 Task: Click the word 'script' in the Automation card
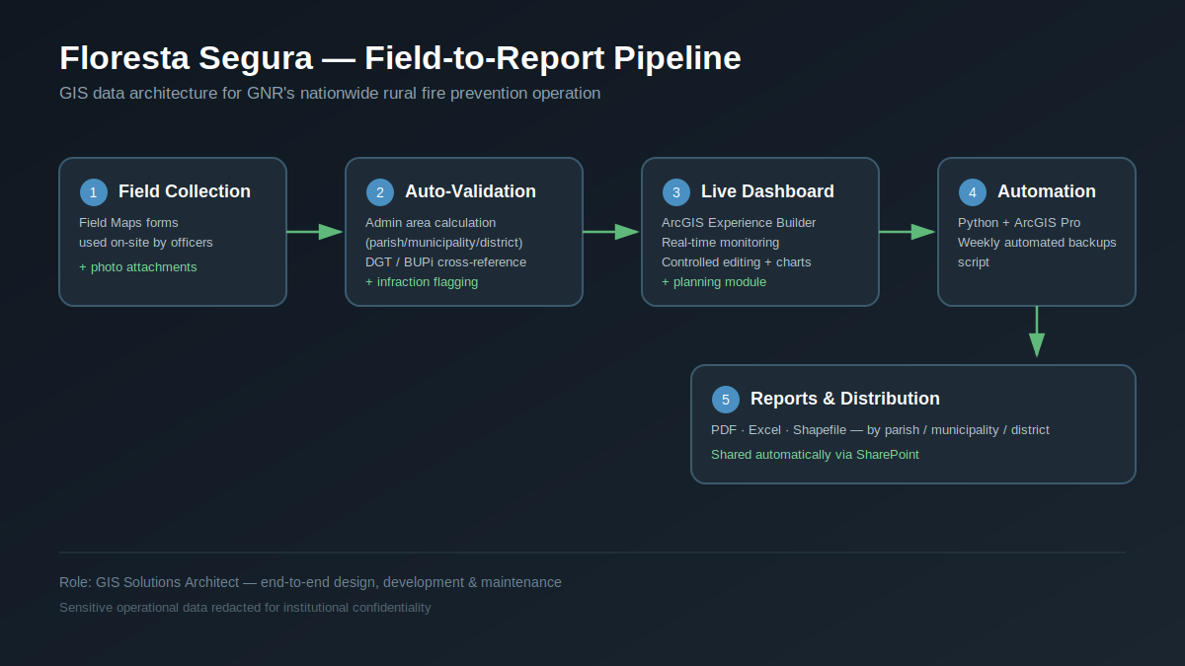pos(974,262)
